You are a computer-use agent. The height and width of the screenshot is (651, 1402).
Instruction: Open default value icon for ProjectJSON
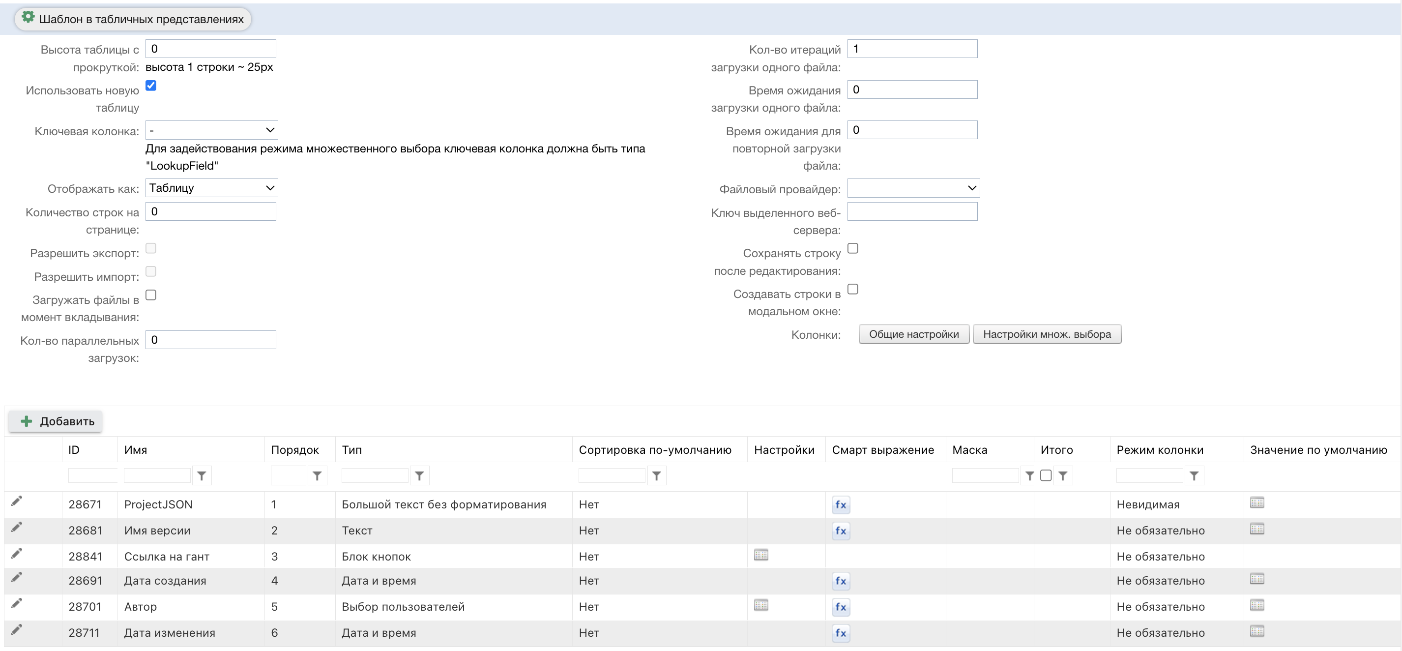pos(1257,503)
